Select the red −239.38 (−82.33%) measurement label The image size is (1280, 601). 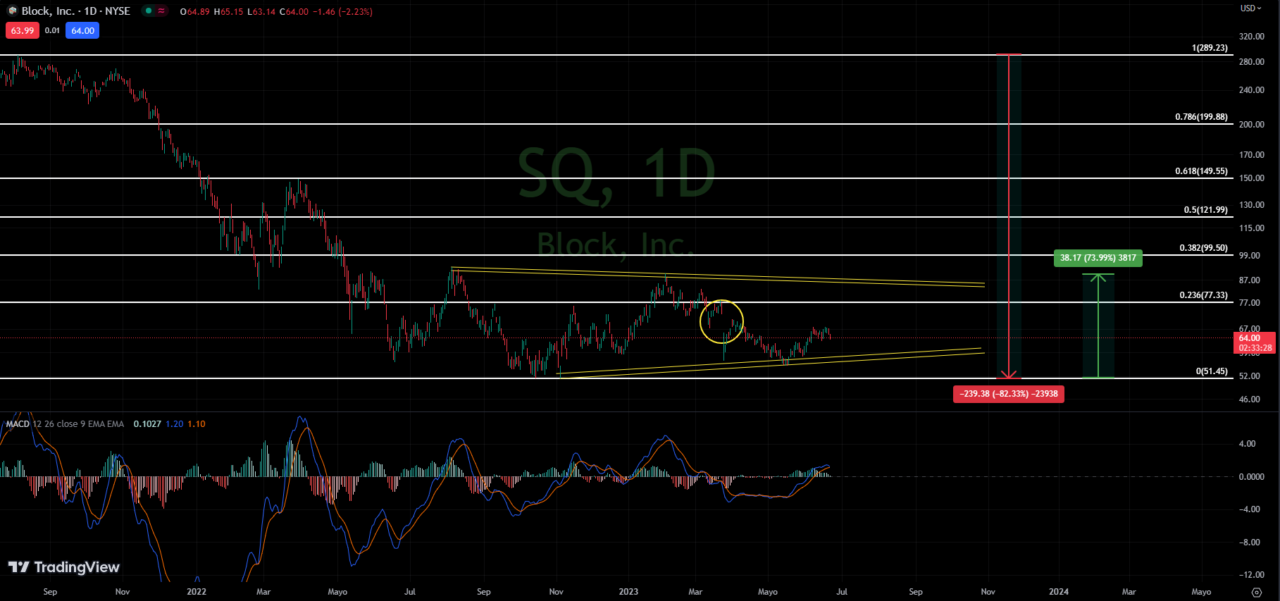1009,394
